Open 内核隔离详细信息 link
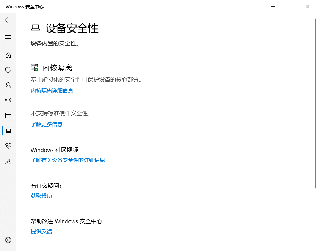This screenshot has width=317, height=251. [52, 91]
